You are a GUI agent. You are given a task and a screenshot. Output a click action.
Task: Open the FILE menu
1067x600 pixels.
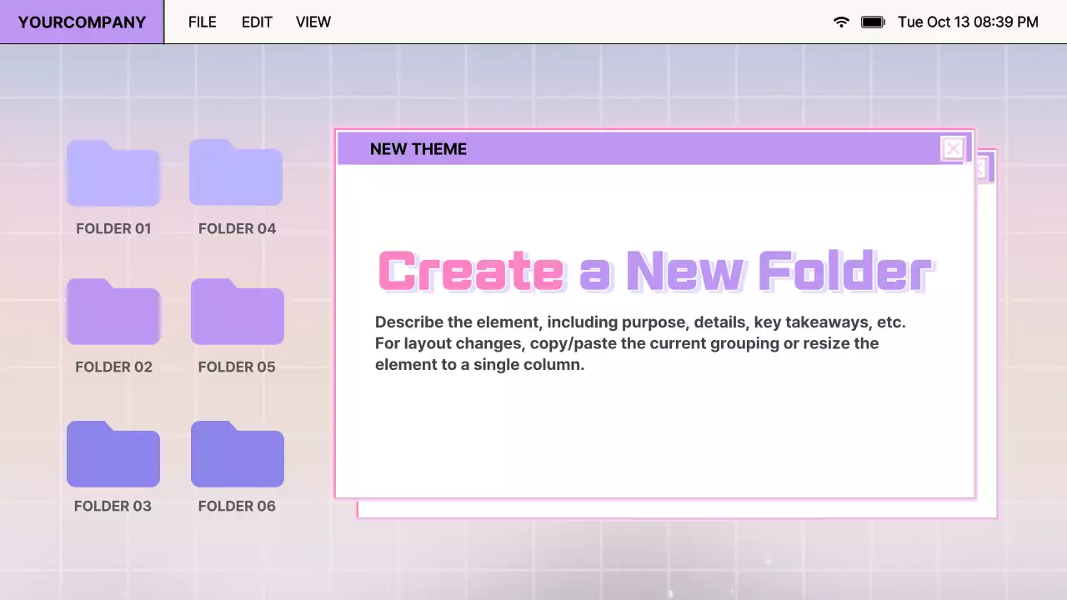pos(202,22)
